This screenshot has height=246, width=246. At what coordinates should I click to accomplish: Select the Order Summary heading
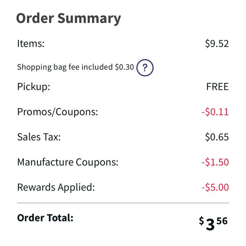coord(68,18)
